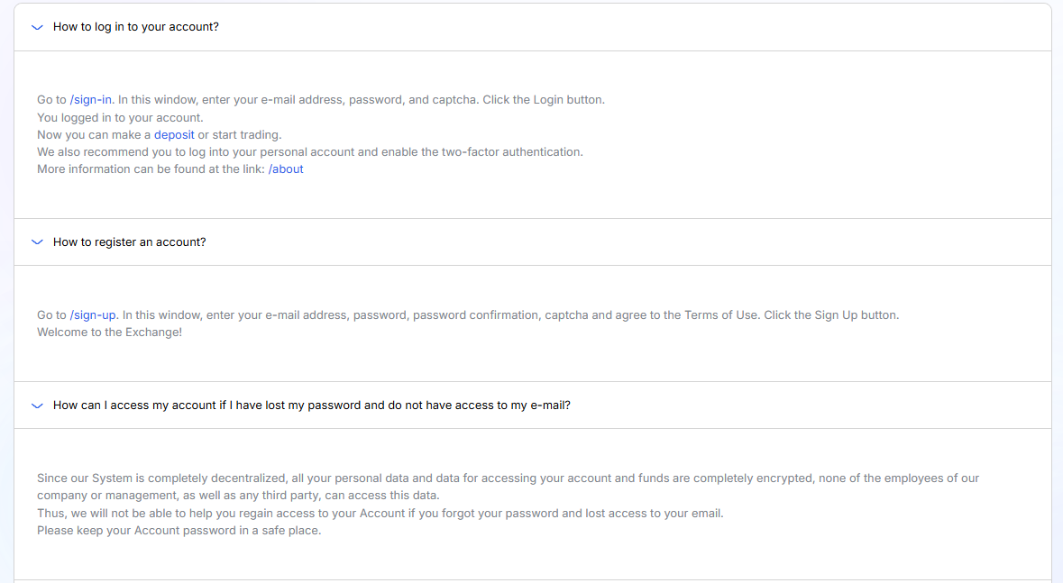The height and width of the screenshot is (583, 1063).
Task: Toggle chevron beside the lost password question
Action: click(37, 405)
